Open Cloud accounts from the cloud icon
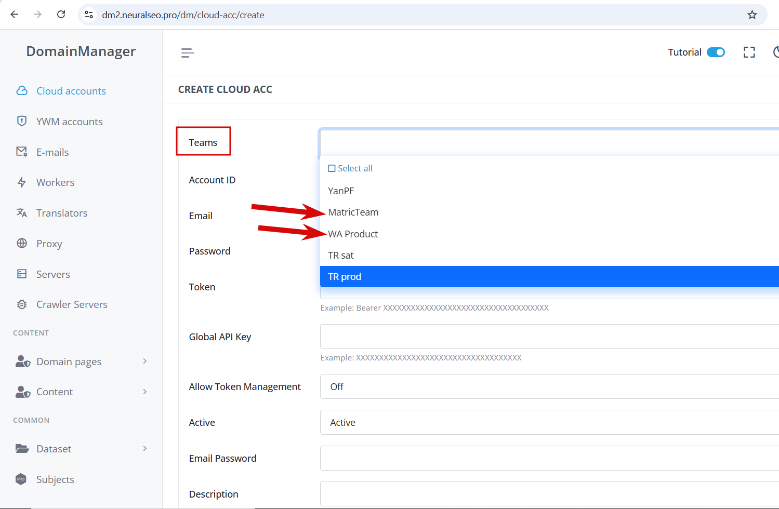This screenshot has height=509, width=779. (22, 91)
